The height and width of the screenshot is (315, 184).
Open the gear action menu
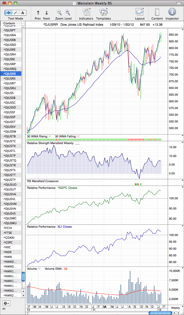[x=7, y=303]
